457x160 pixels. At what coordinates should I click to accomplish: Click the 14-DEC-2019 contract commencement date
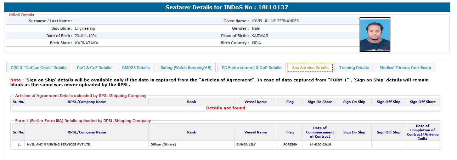(320, 144)
